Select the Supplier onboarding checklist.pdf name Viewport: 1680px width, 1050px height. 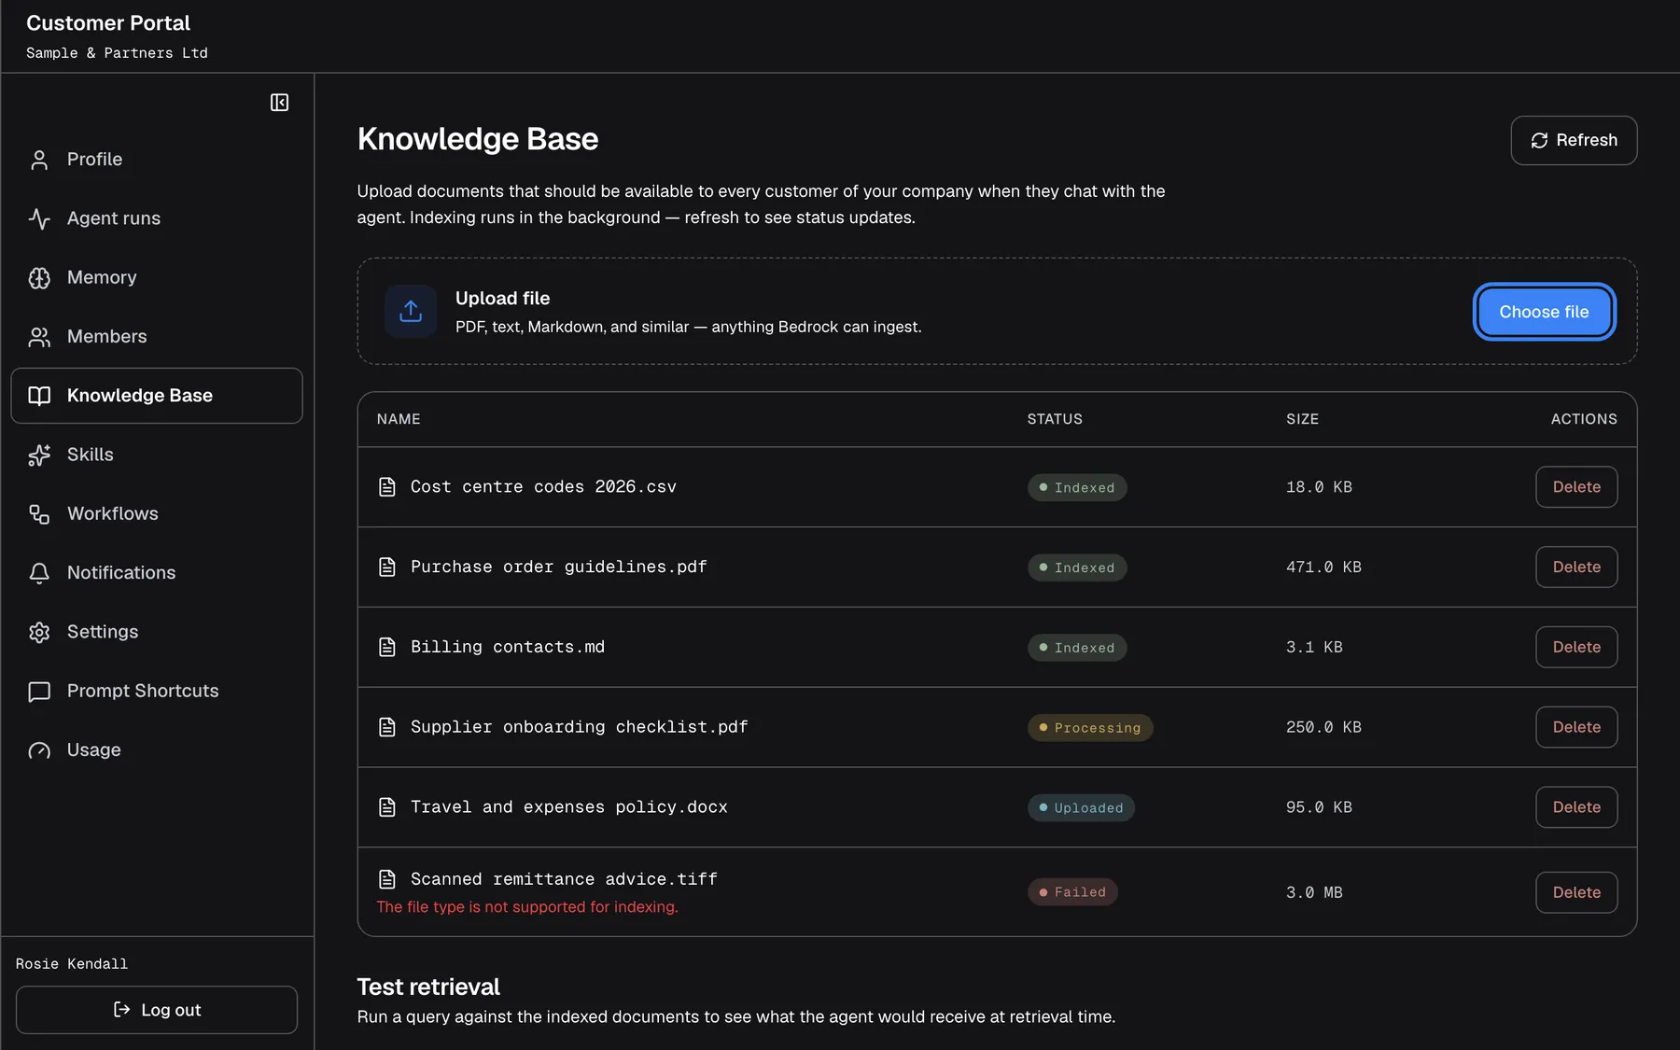pyautogui.click(x=580, y=727)
